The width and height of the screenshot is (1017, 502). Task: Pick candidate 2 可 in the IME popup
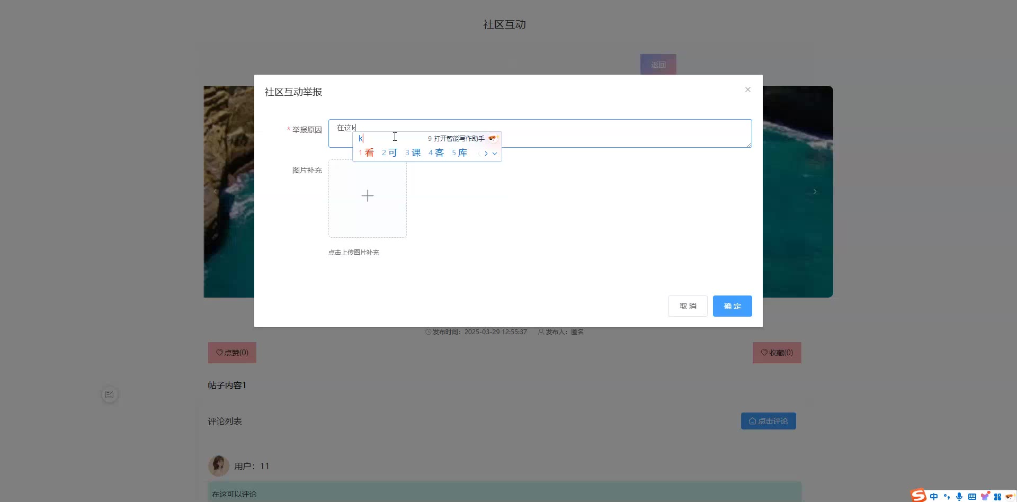(x=389, y=153)
